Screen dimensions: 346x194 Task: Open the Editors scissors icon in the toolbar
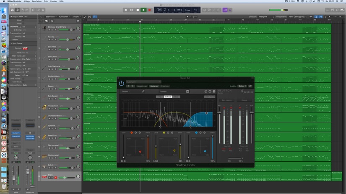43,10
